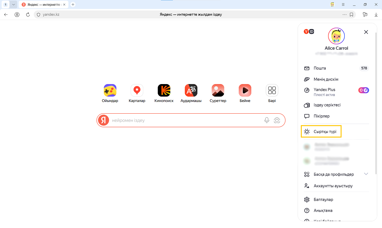Open the browser profile avatar in title bar
This screenshot has width=382, height=228.
[333, 4]
